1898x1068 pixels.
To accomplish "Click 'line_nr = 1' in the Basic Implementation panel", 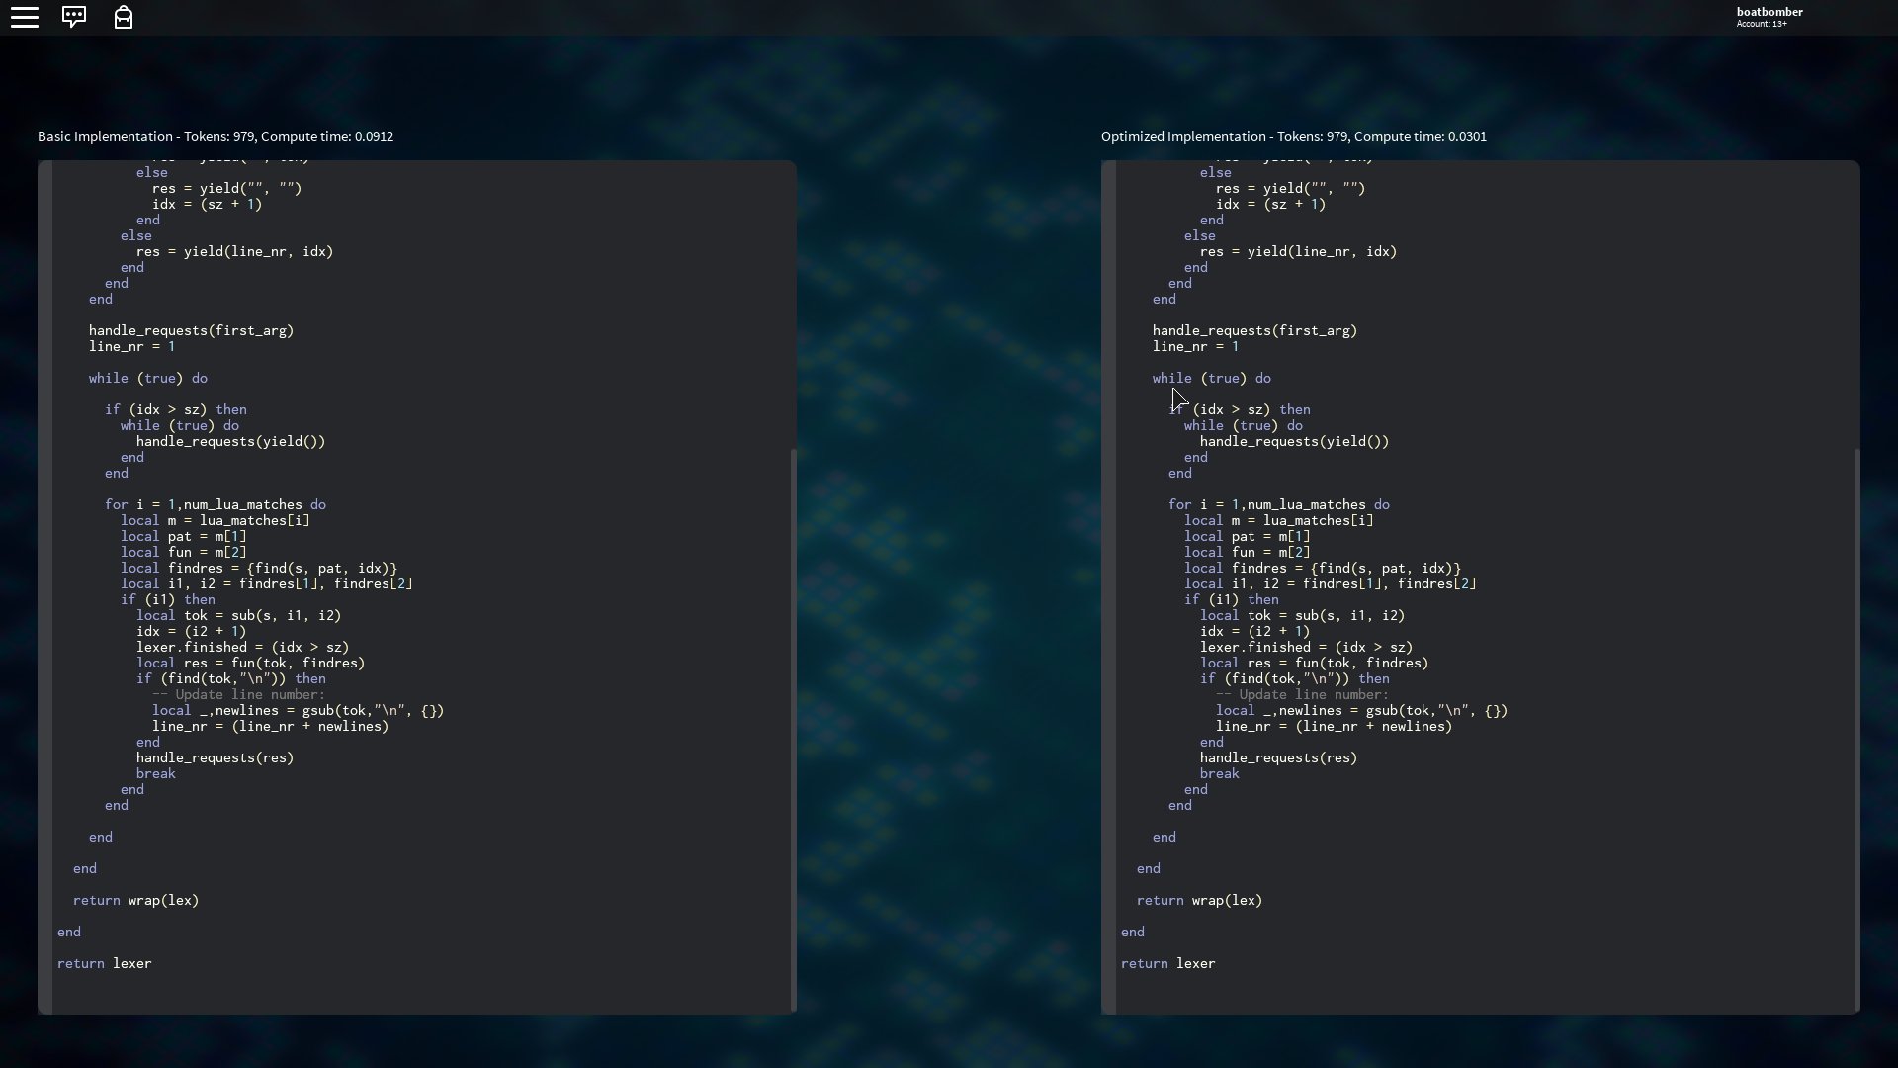I will tap(131, 346).
